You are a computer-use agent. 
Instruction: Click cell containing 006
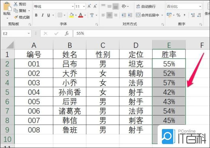pos(34,111)
